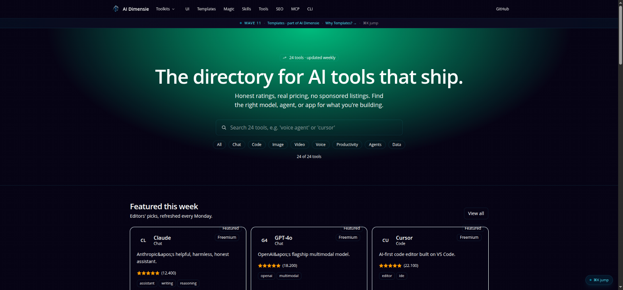
Task: Open the UI nav item
Action: pos(187,9)
